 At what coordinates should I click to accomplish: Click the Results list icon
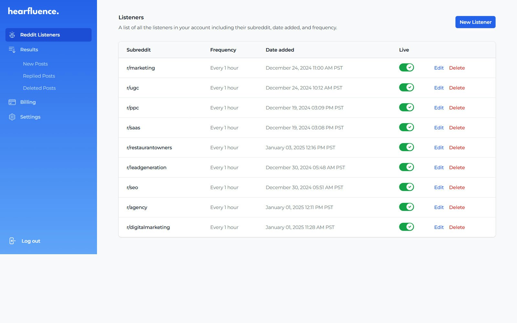tap(12, 50)
